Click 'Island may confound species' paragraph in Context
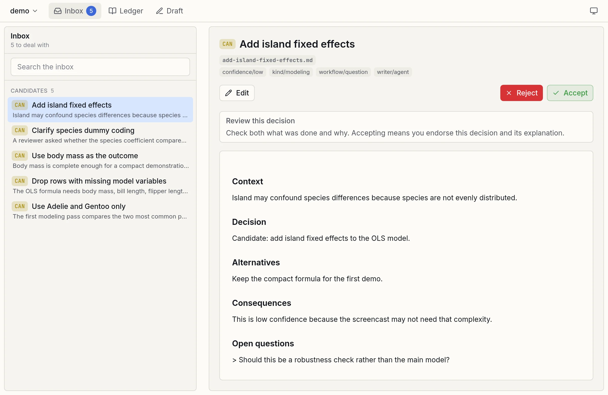This screenshot has width=608, height=395. 374,198
